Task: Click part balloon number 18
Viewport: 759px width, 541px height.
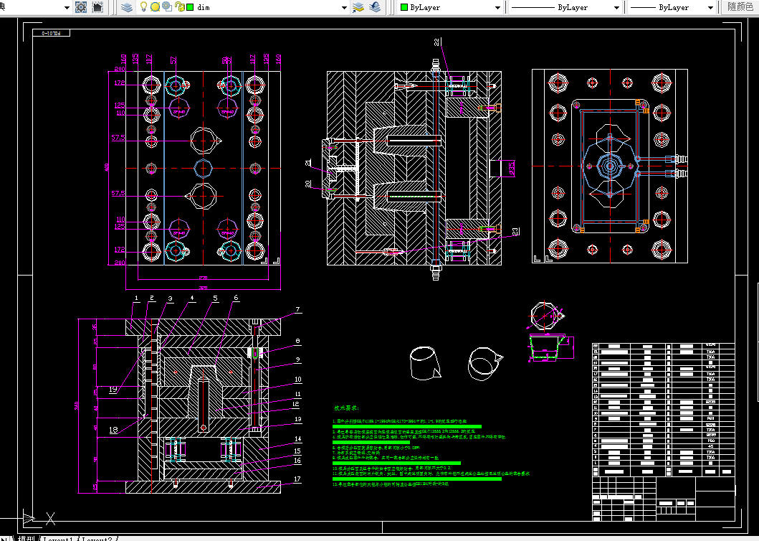Action: tap(113, 430)
